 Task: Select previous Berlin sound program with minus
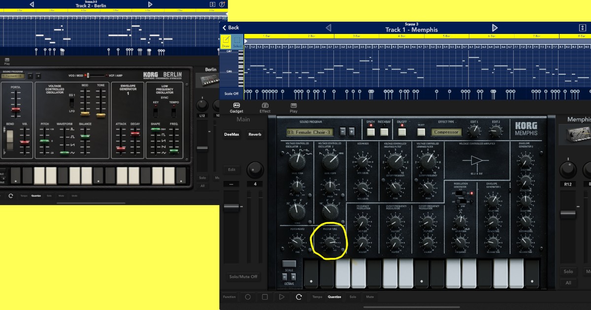click(30, 76)
